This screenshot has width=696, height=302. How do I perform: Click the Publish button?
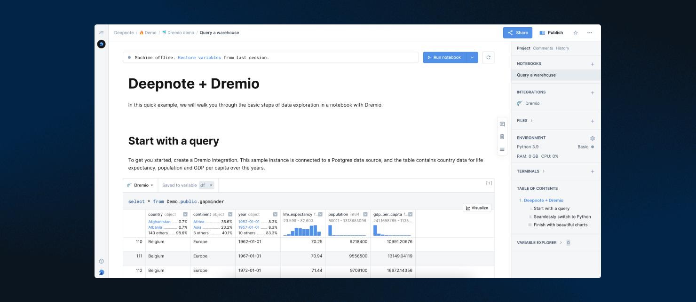tap(551, 33)
